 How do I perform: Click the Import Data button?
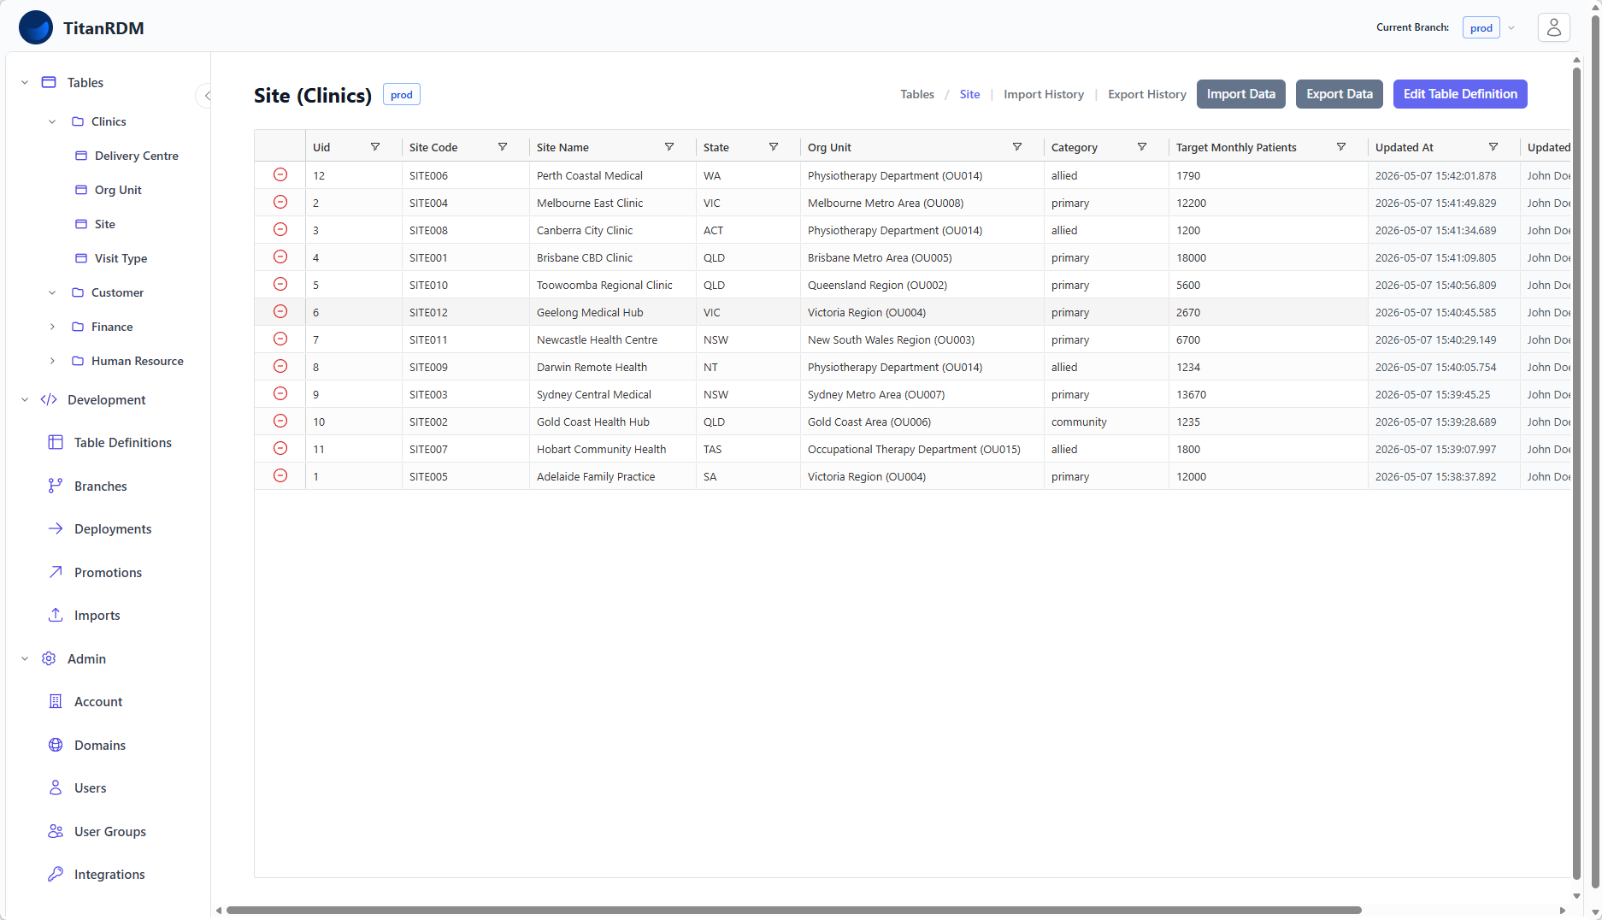point(1240,94)
